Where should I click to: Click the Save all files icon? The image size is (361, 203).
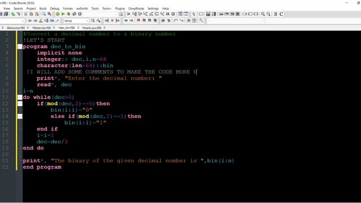(x=6, y=14)
